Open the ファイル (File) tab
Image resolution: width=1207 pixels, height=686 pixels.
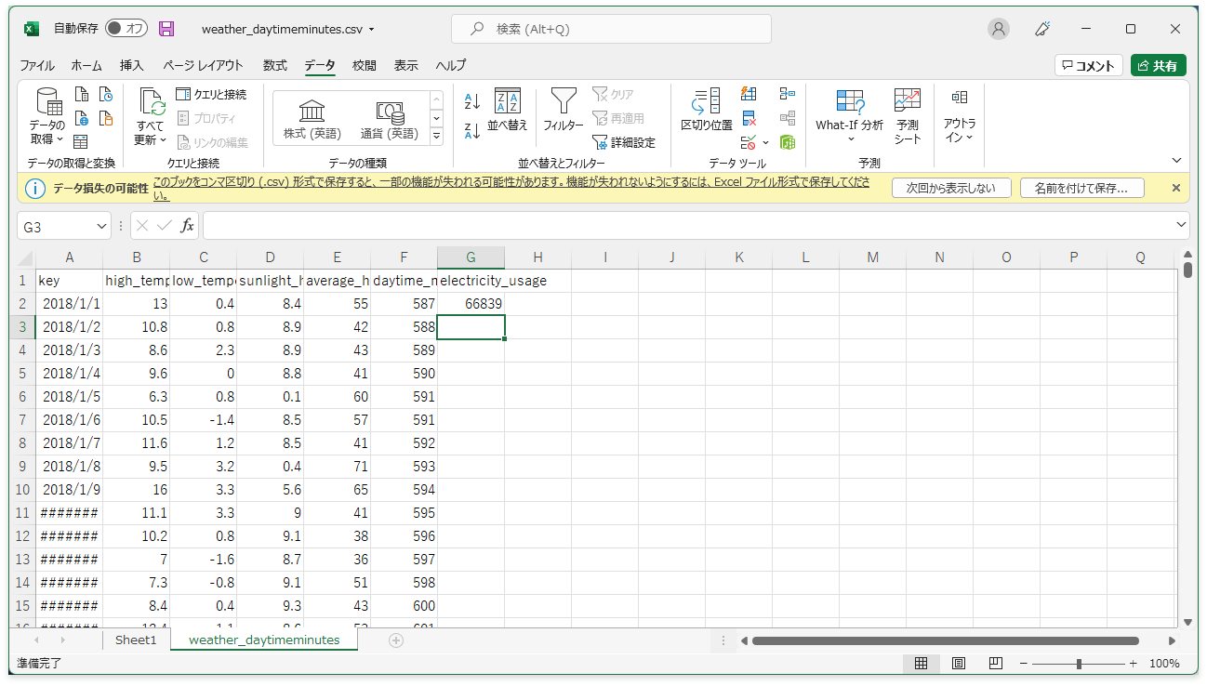[x=37, y=66]
